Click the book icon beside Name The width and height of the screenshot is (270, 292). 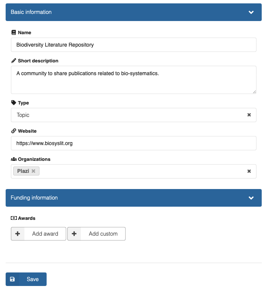tap(14, 33)
